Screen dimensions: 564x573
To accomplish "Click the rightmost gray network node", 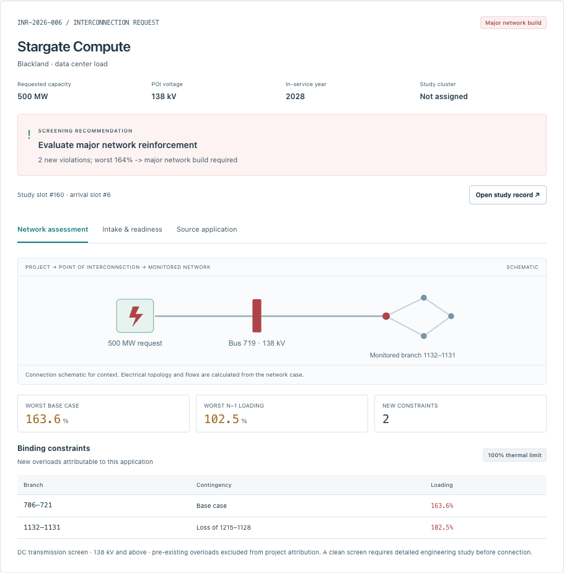I will [x=451, y=316].
